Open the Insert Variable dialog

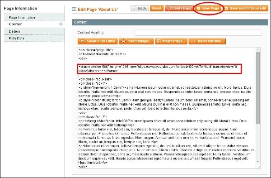(207, 41)
